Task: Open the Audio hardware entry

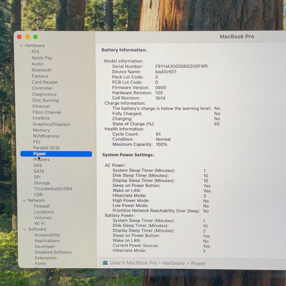Action: tap(38, 64)
